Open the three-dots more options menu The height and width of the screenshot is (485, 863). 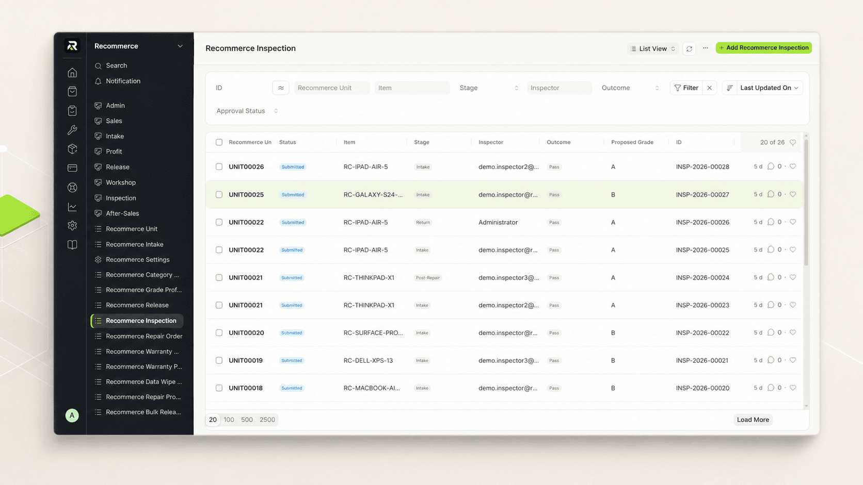pos(706,48)
